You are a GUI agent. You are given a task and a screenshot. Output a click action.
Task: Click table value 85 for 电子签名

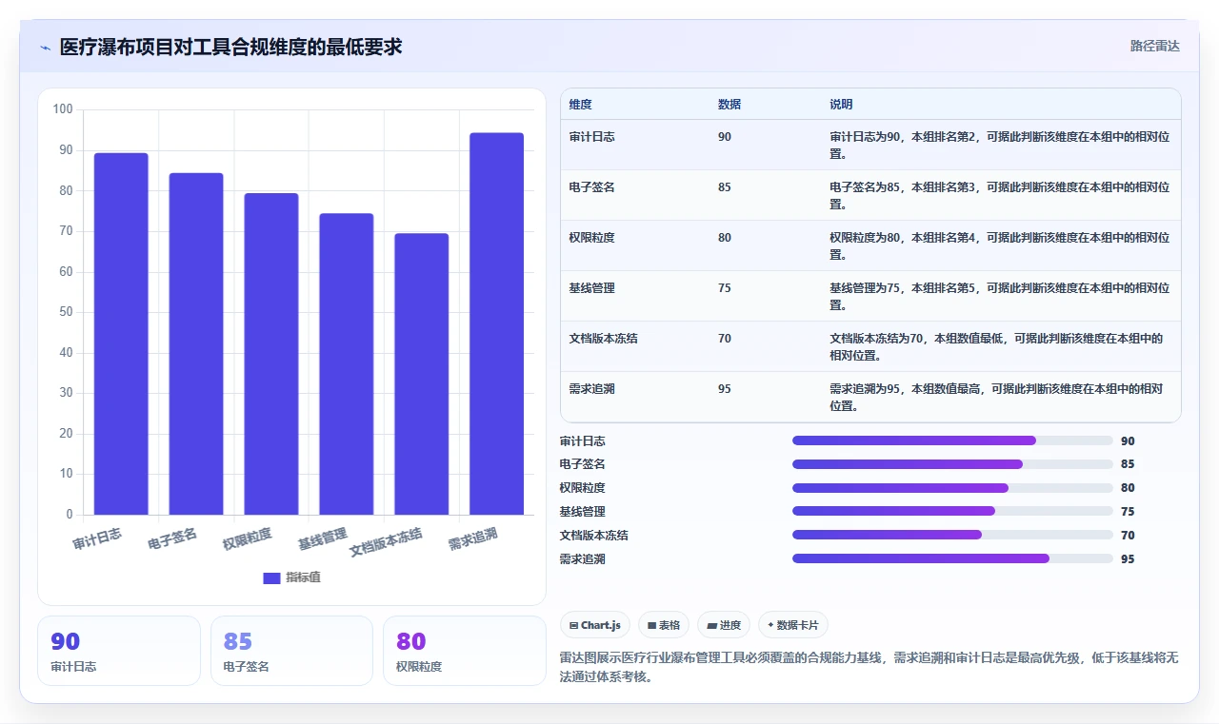point(725,187)
